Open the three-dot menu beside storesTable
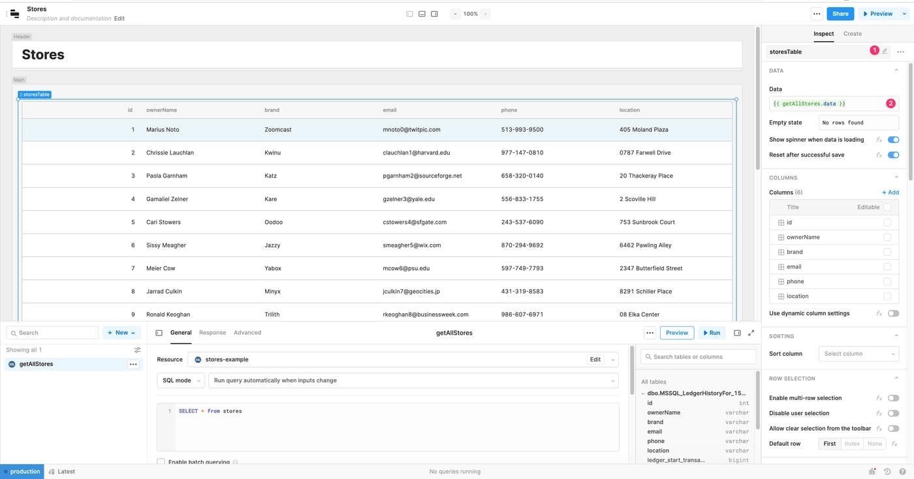The height and width of the screenshot is (479, 914). coord(900,52)
